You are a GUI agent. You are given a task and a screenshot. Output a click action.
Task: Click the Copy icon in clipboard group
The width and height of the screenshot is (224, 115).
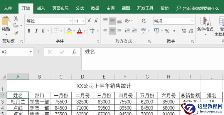click(x=16, y=26)
